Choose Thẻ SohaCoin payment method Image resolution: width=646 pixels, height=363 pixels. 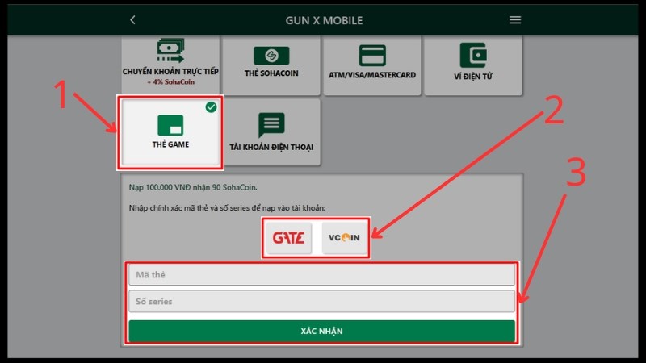[x=271, y=65]
